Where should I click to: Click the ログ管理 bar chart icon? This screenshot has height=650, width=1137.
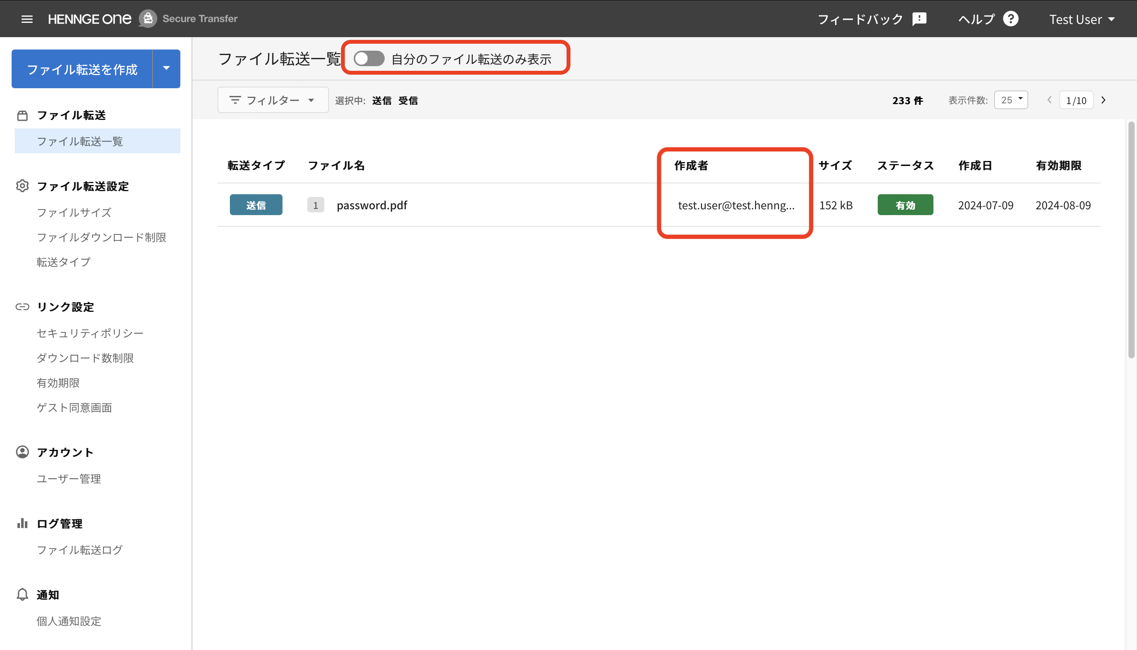[22, 523]
